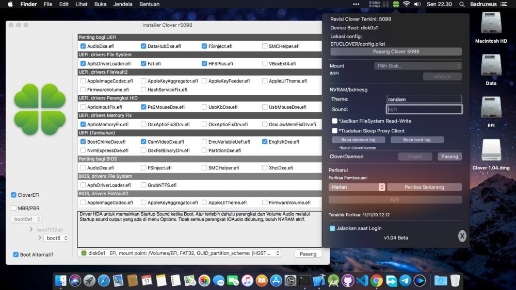Screen dimensions: 516x290
Task: Open Xcode hammer icon in dock
Action: [x=319, y=281]
